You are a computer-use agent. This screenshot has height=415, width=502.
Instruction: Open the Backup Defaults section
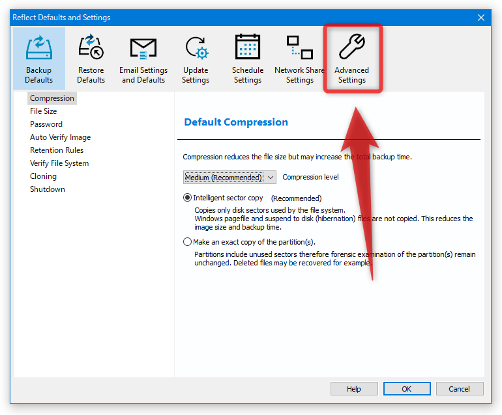(x=38, y=59)
